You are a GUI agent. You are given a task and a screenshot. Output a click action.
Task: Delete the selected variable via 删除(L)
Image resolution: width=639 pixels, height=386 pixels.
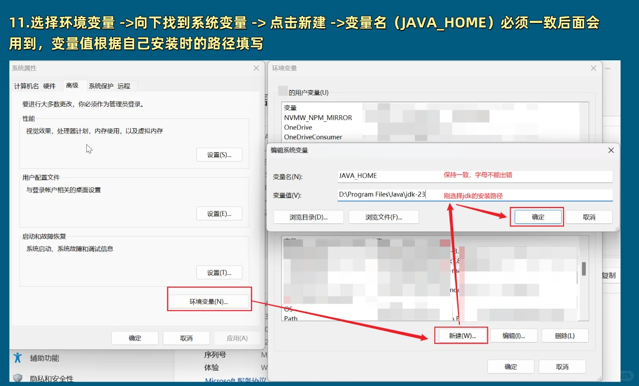(565, 335)
